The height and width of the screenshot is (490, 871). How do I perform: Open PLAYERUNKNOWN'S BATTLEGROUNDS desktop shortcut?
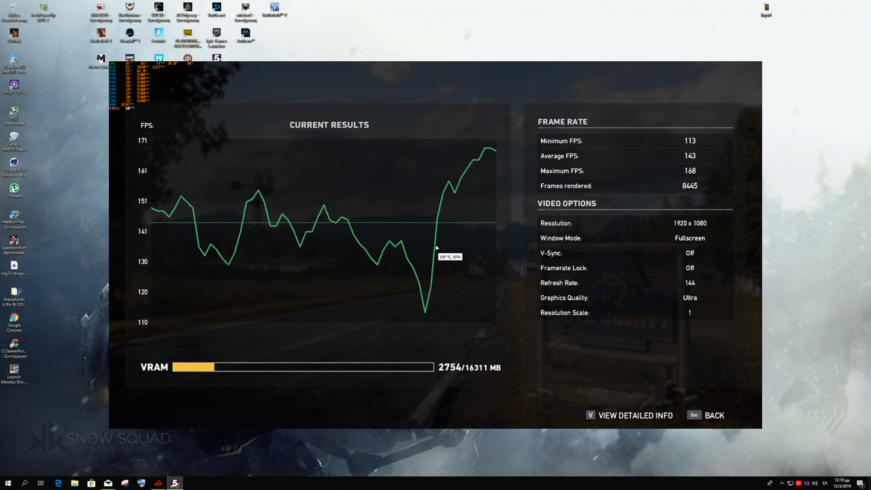tap(187, 37)
